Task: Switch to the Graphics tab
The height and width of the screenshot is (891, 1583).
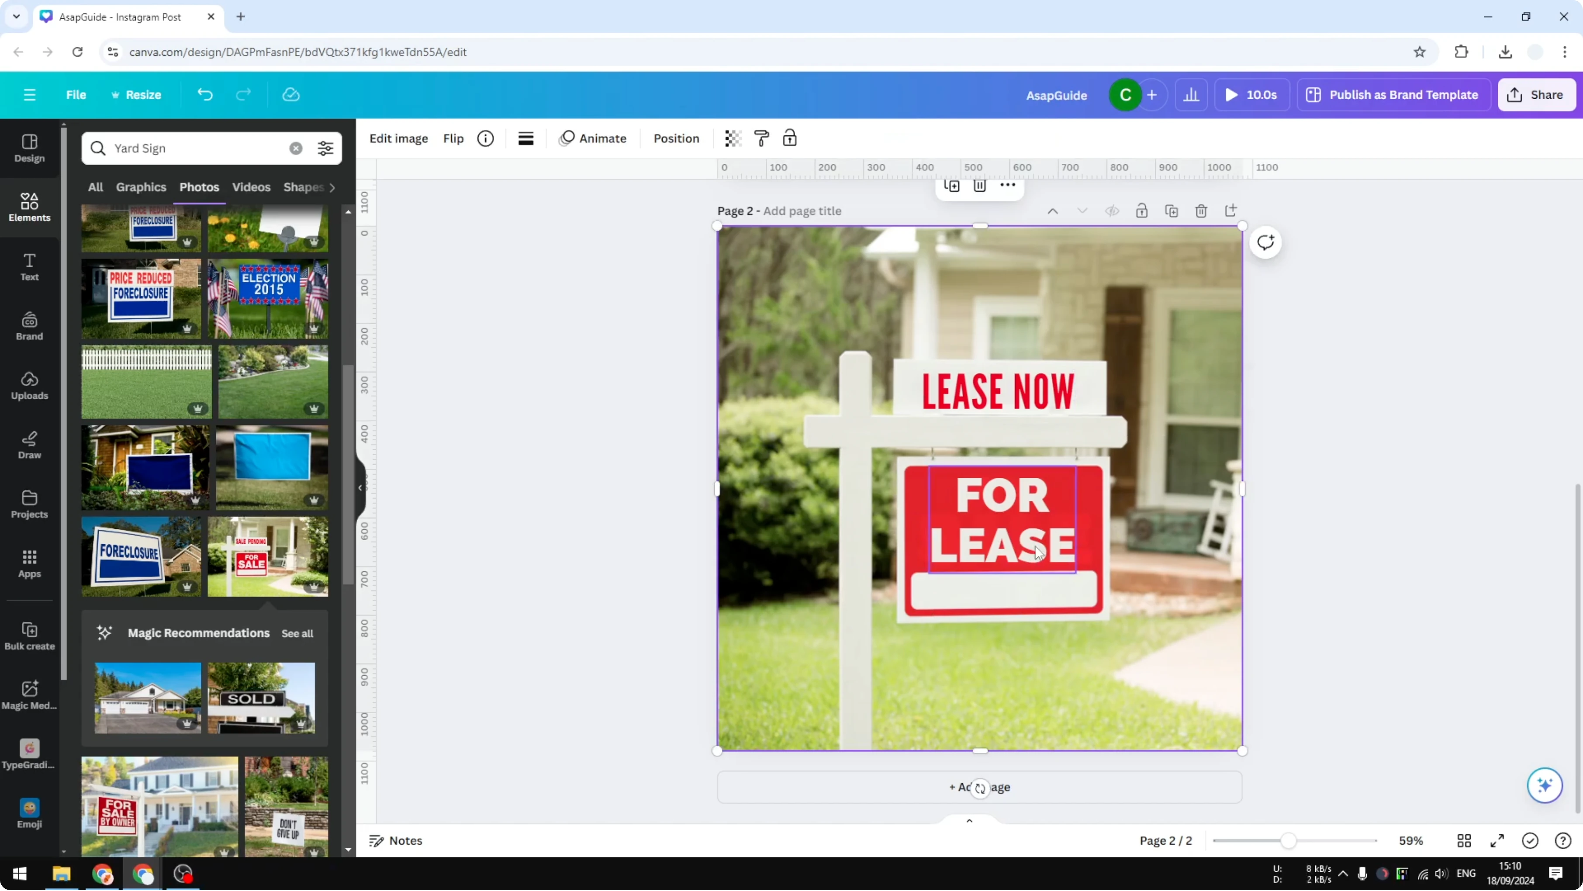Action: click(x=141, y=187)
